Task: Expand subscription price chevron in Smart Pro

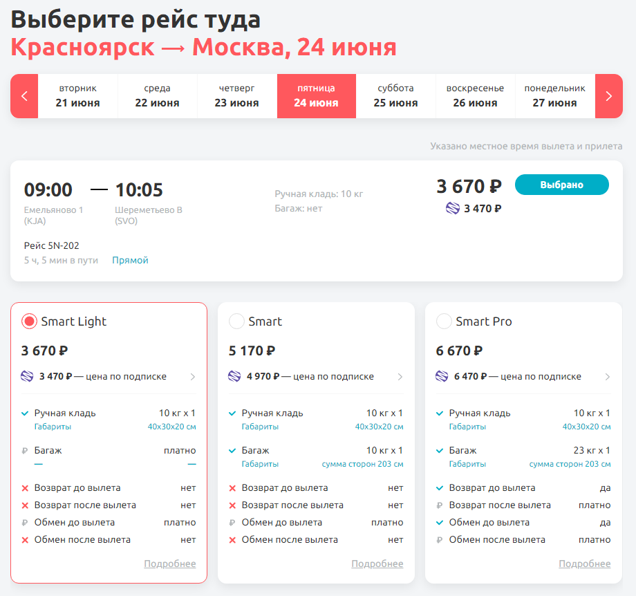Action: (x=608, y=377)
